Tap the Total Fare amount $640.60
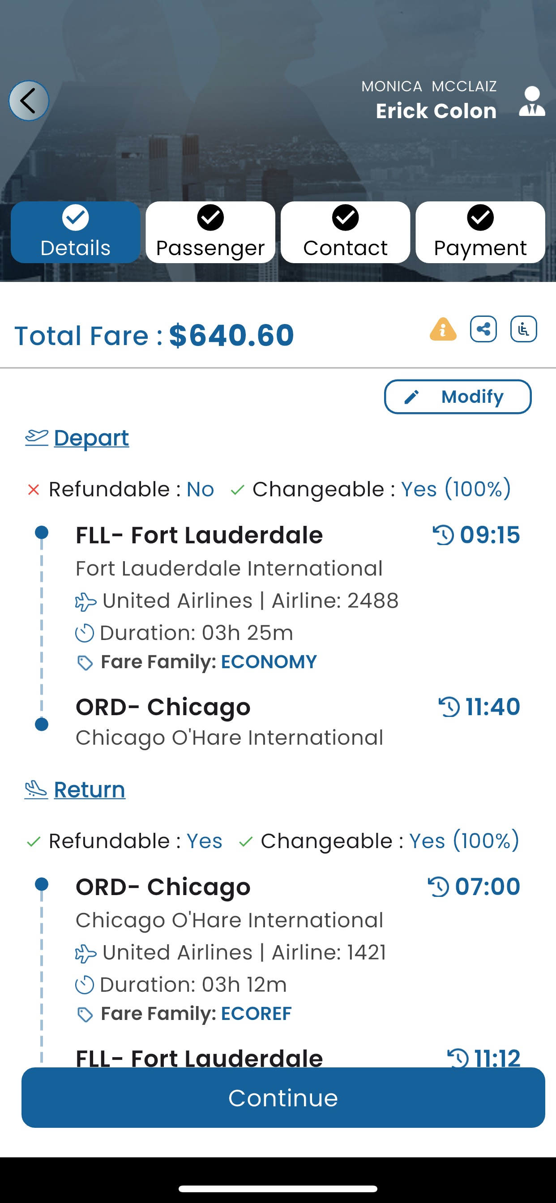 [231, 335]
